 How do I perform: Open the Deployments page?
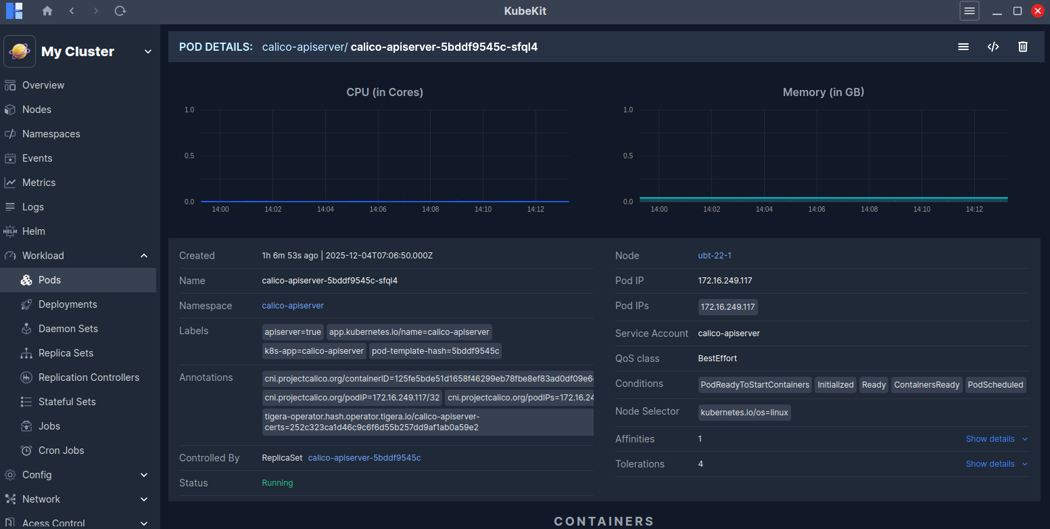pyautogui.click(x=68, y=304)
